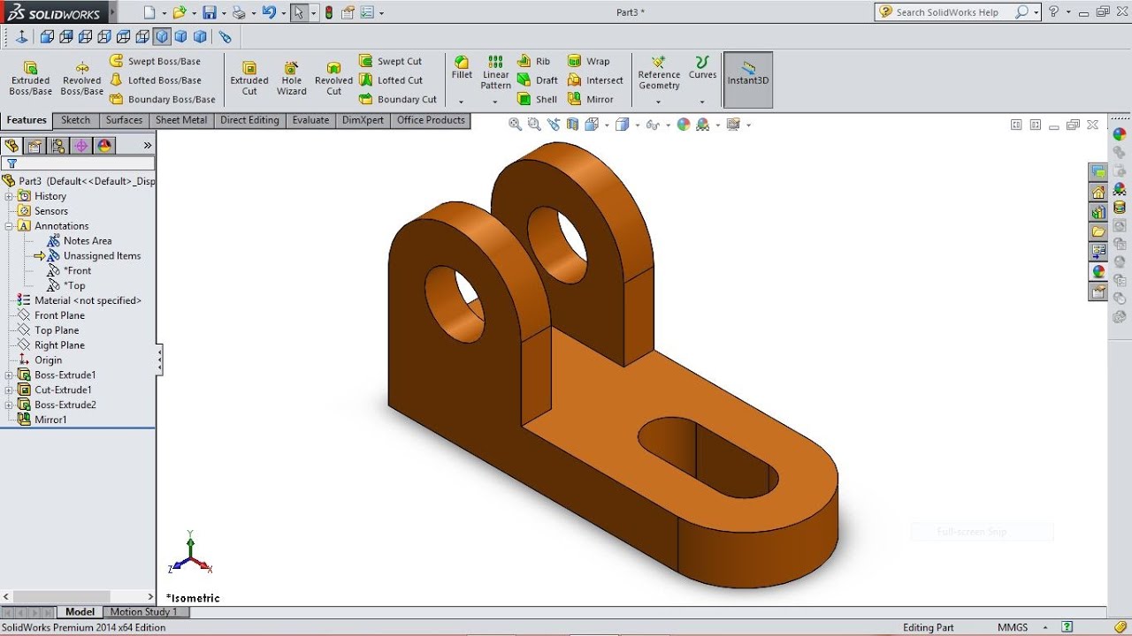Click the Extruded Cut tool
The image size is (1132, 636).
coord(249,78)
